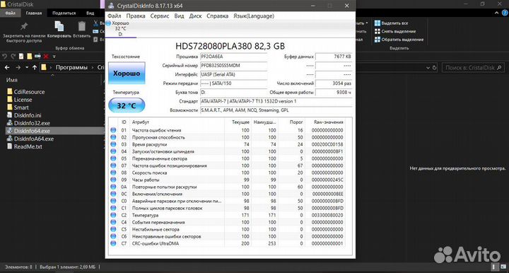Click the status orb for Температура row
The width and height of the screenshot is (509, 273).
coord(113,215)
